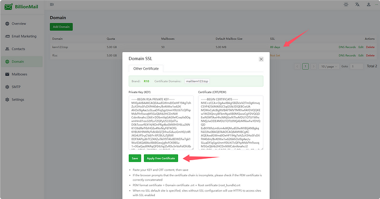Collapse the sidebar menu icon

(x=52, y=4)
